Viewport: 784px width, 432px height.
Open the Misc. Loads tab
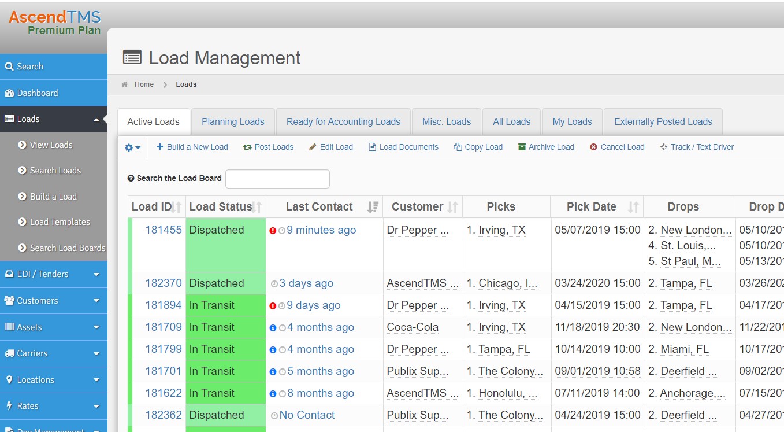pos(447,121)
